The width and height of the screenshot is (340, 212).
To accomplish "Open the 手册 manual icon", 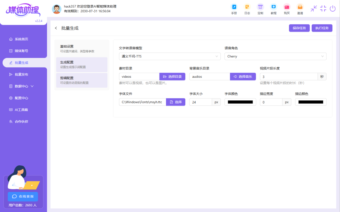I will [x=234, y=7].
